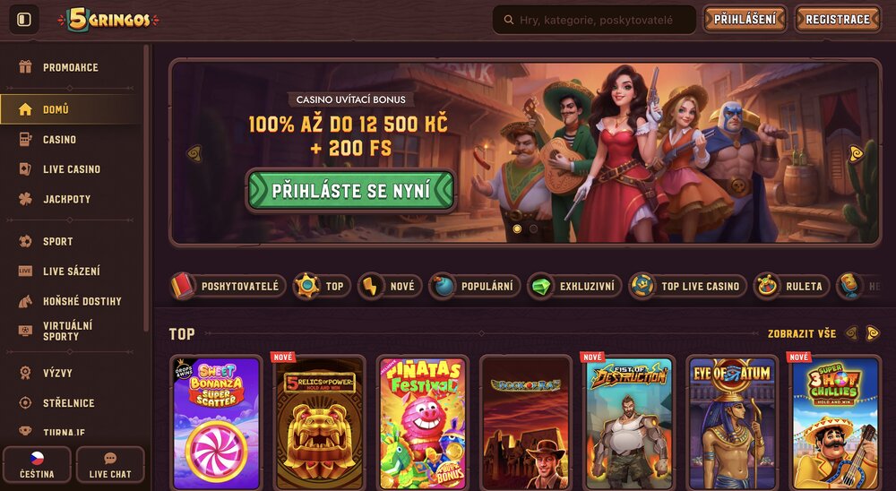
Task: Click the 5 Gringos logo
Action: pos(108,20)
